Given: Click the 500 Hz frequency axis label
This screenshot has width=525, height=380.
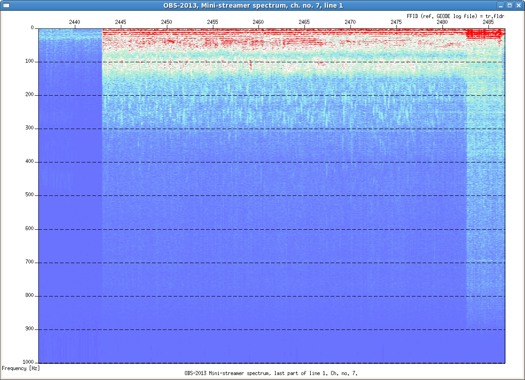Looking at the screenshot, I should coord(30,195).
